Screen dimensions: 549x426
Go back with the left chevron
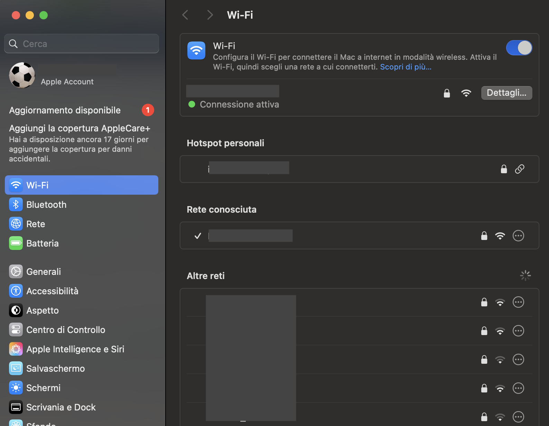(185, 15)
